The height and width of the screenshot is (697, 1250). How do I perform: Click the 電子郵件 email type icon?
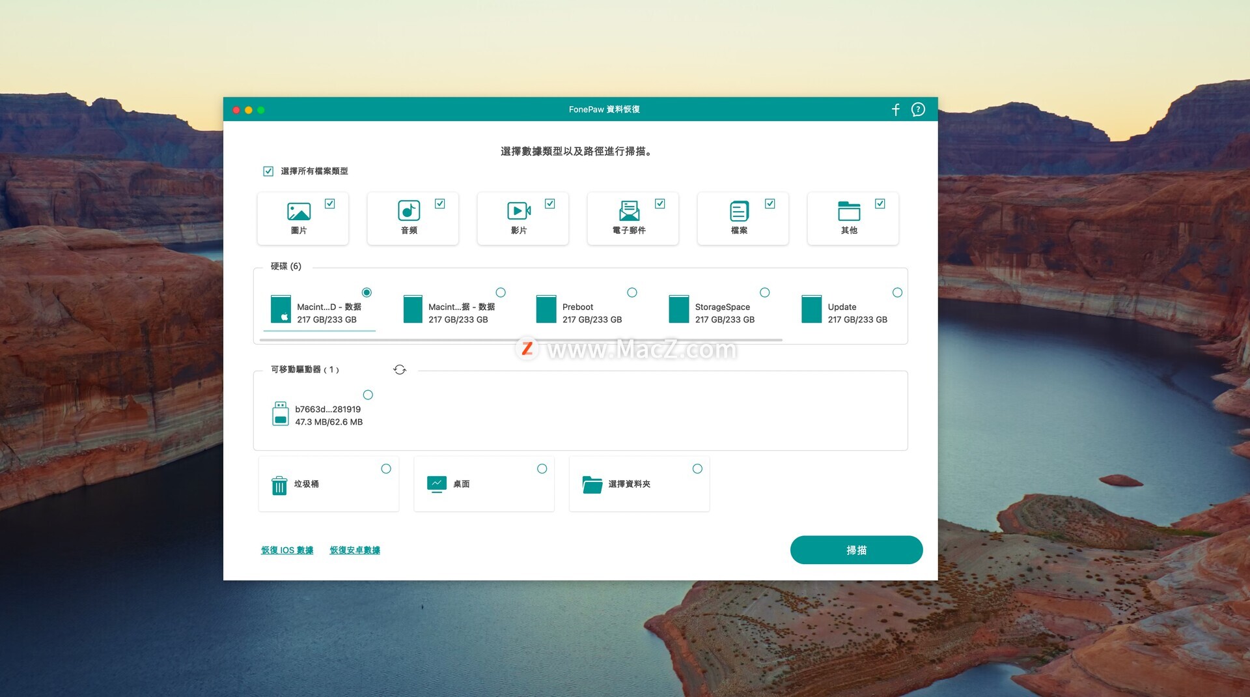(629, 211)
